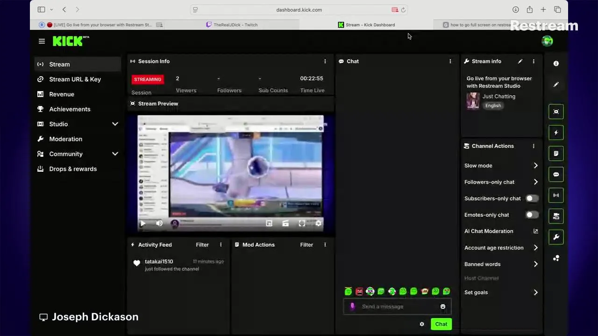598x336 pixels.
Task: Go back in Safari
Action: (x=64, y=10)
